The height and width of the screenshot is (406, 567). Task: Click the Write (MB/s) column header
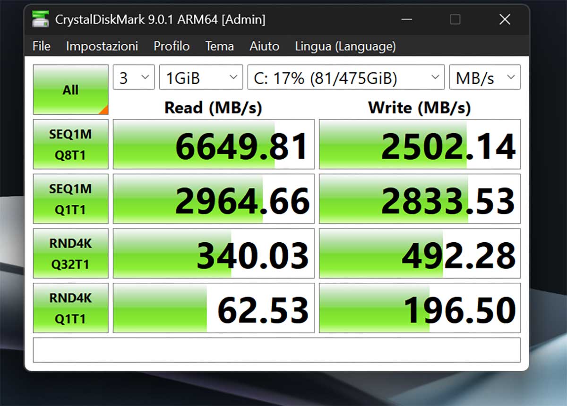coord(420,108)
